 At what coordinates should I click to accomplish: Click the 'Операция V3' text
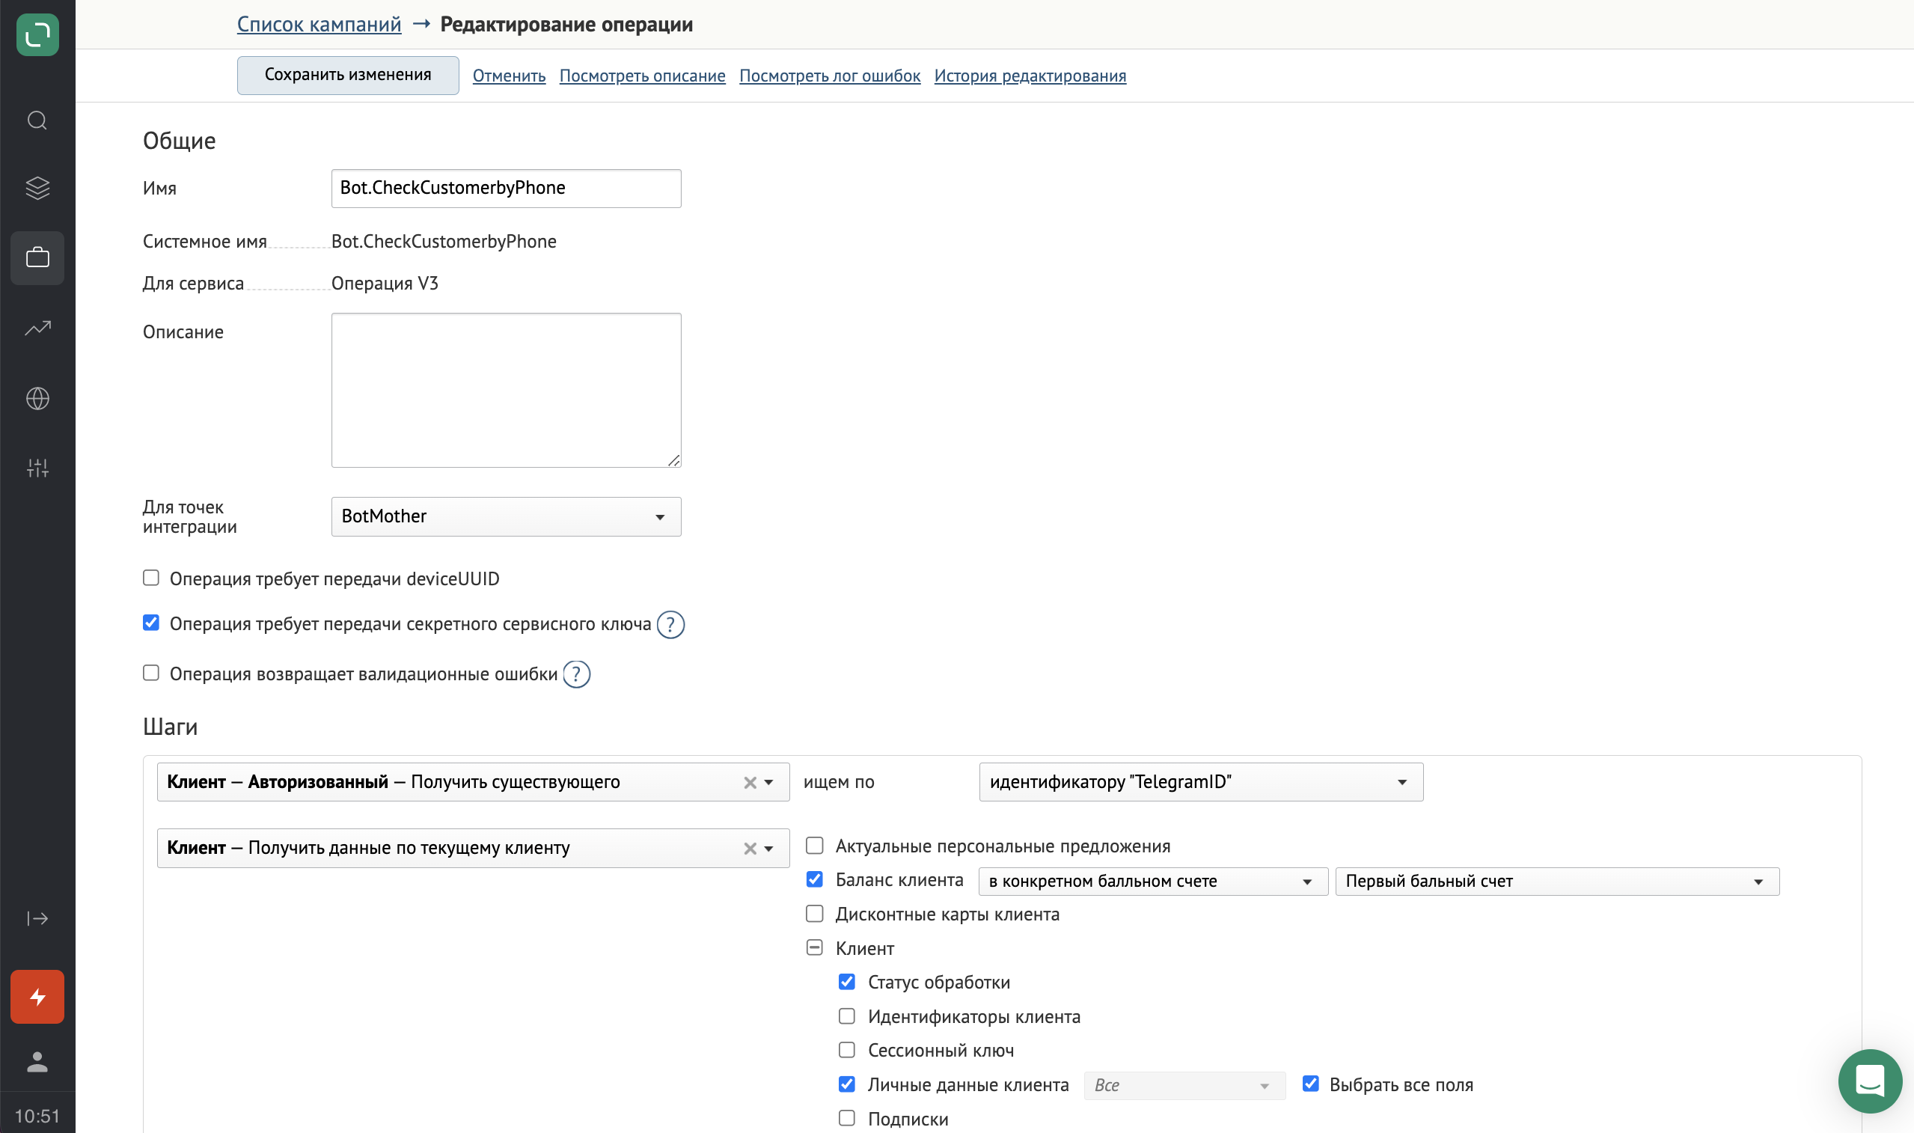(x=385, y=283)
